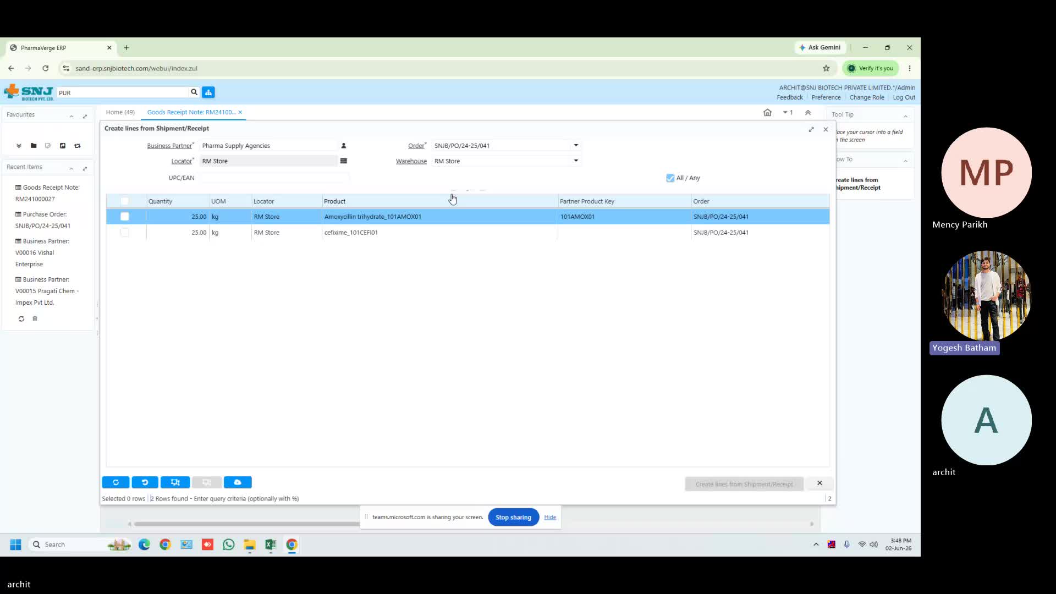Reload the browser page
The width and height of the screenshot is (1056, 594).
coord(46,68)
